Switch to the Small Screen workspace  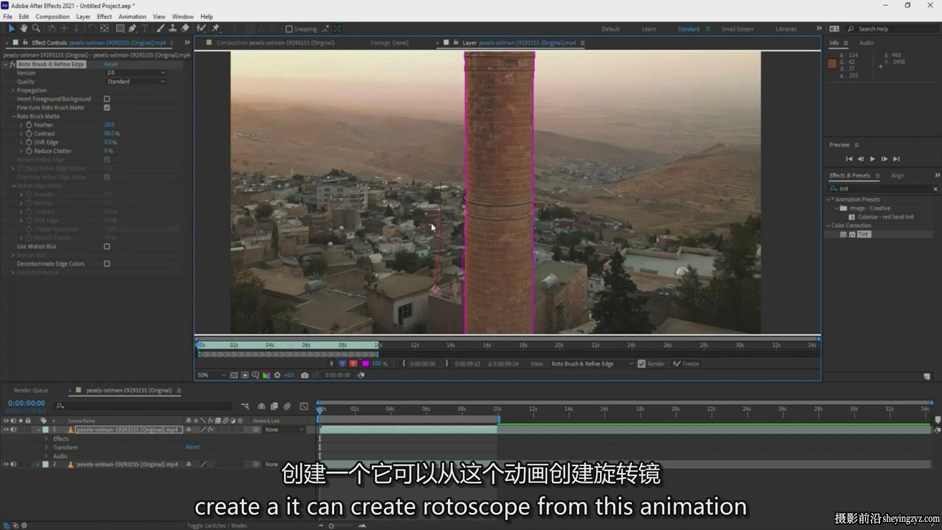pos(737,29)
